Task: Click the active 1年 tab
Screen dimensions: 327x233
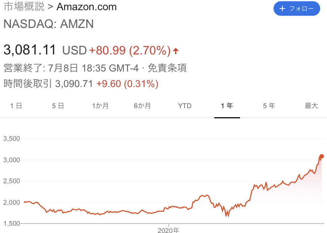Action: (x=227, y=106)
